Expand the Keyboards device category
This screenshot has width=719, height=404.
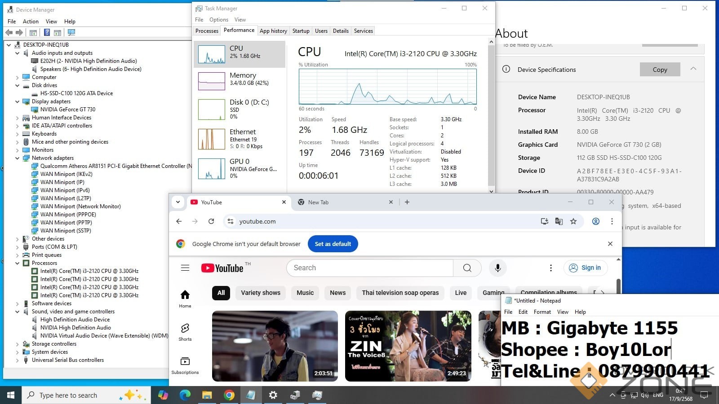pyautogui.click(x=18, y=134)
